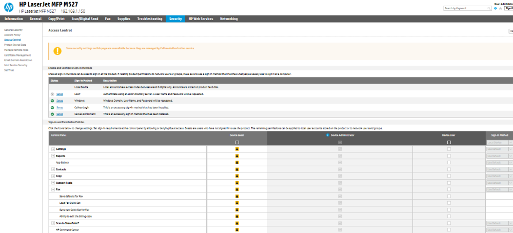Expand the Reports permissions group

[x=53, y=156]
